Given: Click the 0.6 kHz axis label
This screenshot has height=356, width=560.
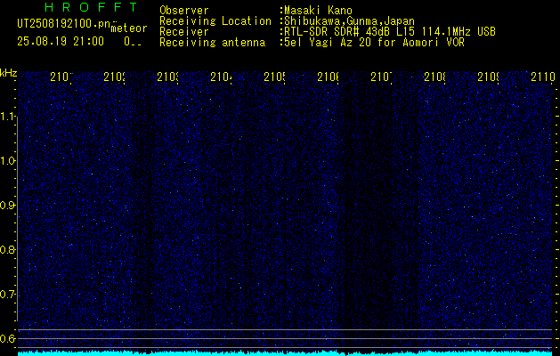Looking at the screenshot, I should 8,338.
